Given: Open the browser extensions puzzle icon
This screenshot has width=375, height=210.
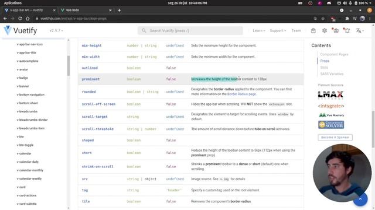Looking at the screenshot, I should (x=347, y=18).
